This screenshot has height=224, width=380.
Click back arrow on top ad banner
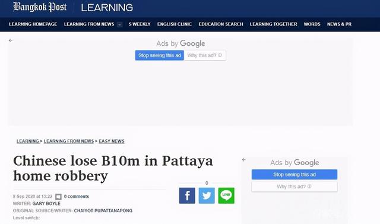[11, 40]
